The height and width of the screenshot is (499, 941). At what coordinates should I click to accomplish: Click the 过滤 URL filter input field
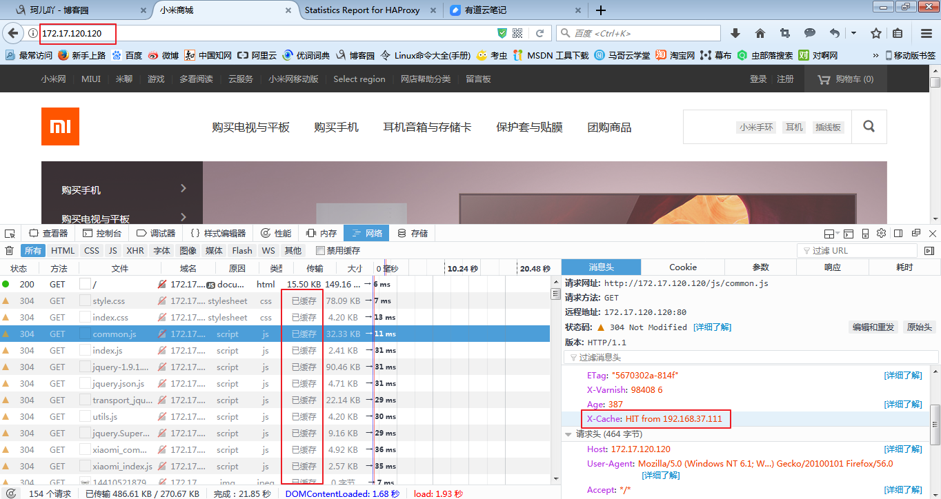[x=855, y=250]
